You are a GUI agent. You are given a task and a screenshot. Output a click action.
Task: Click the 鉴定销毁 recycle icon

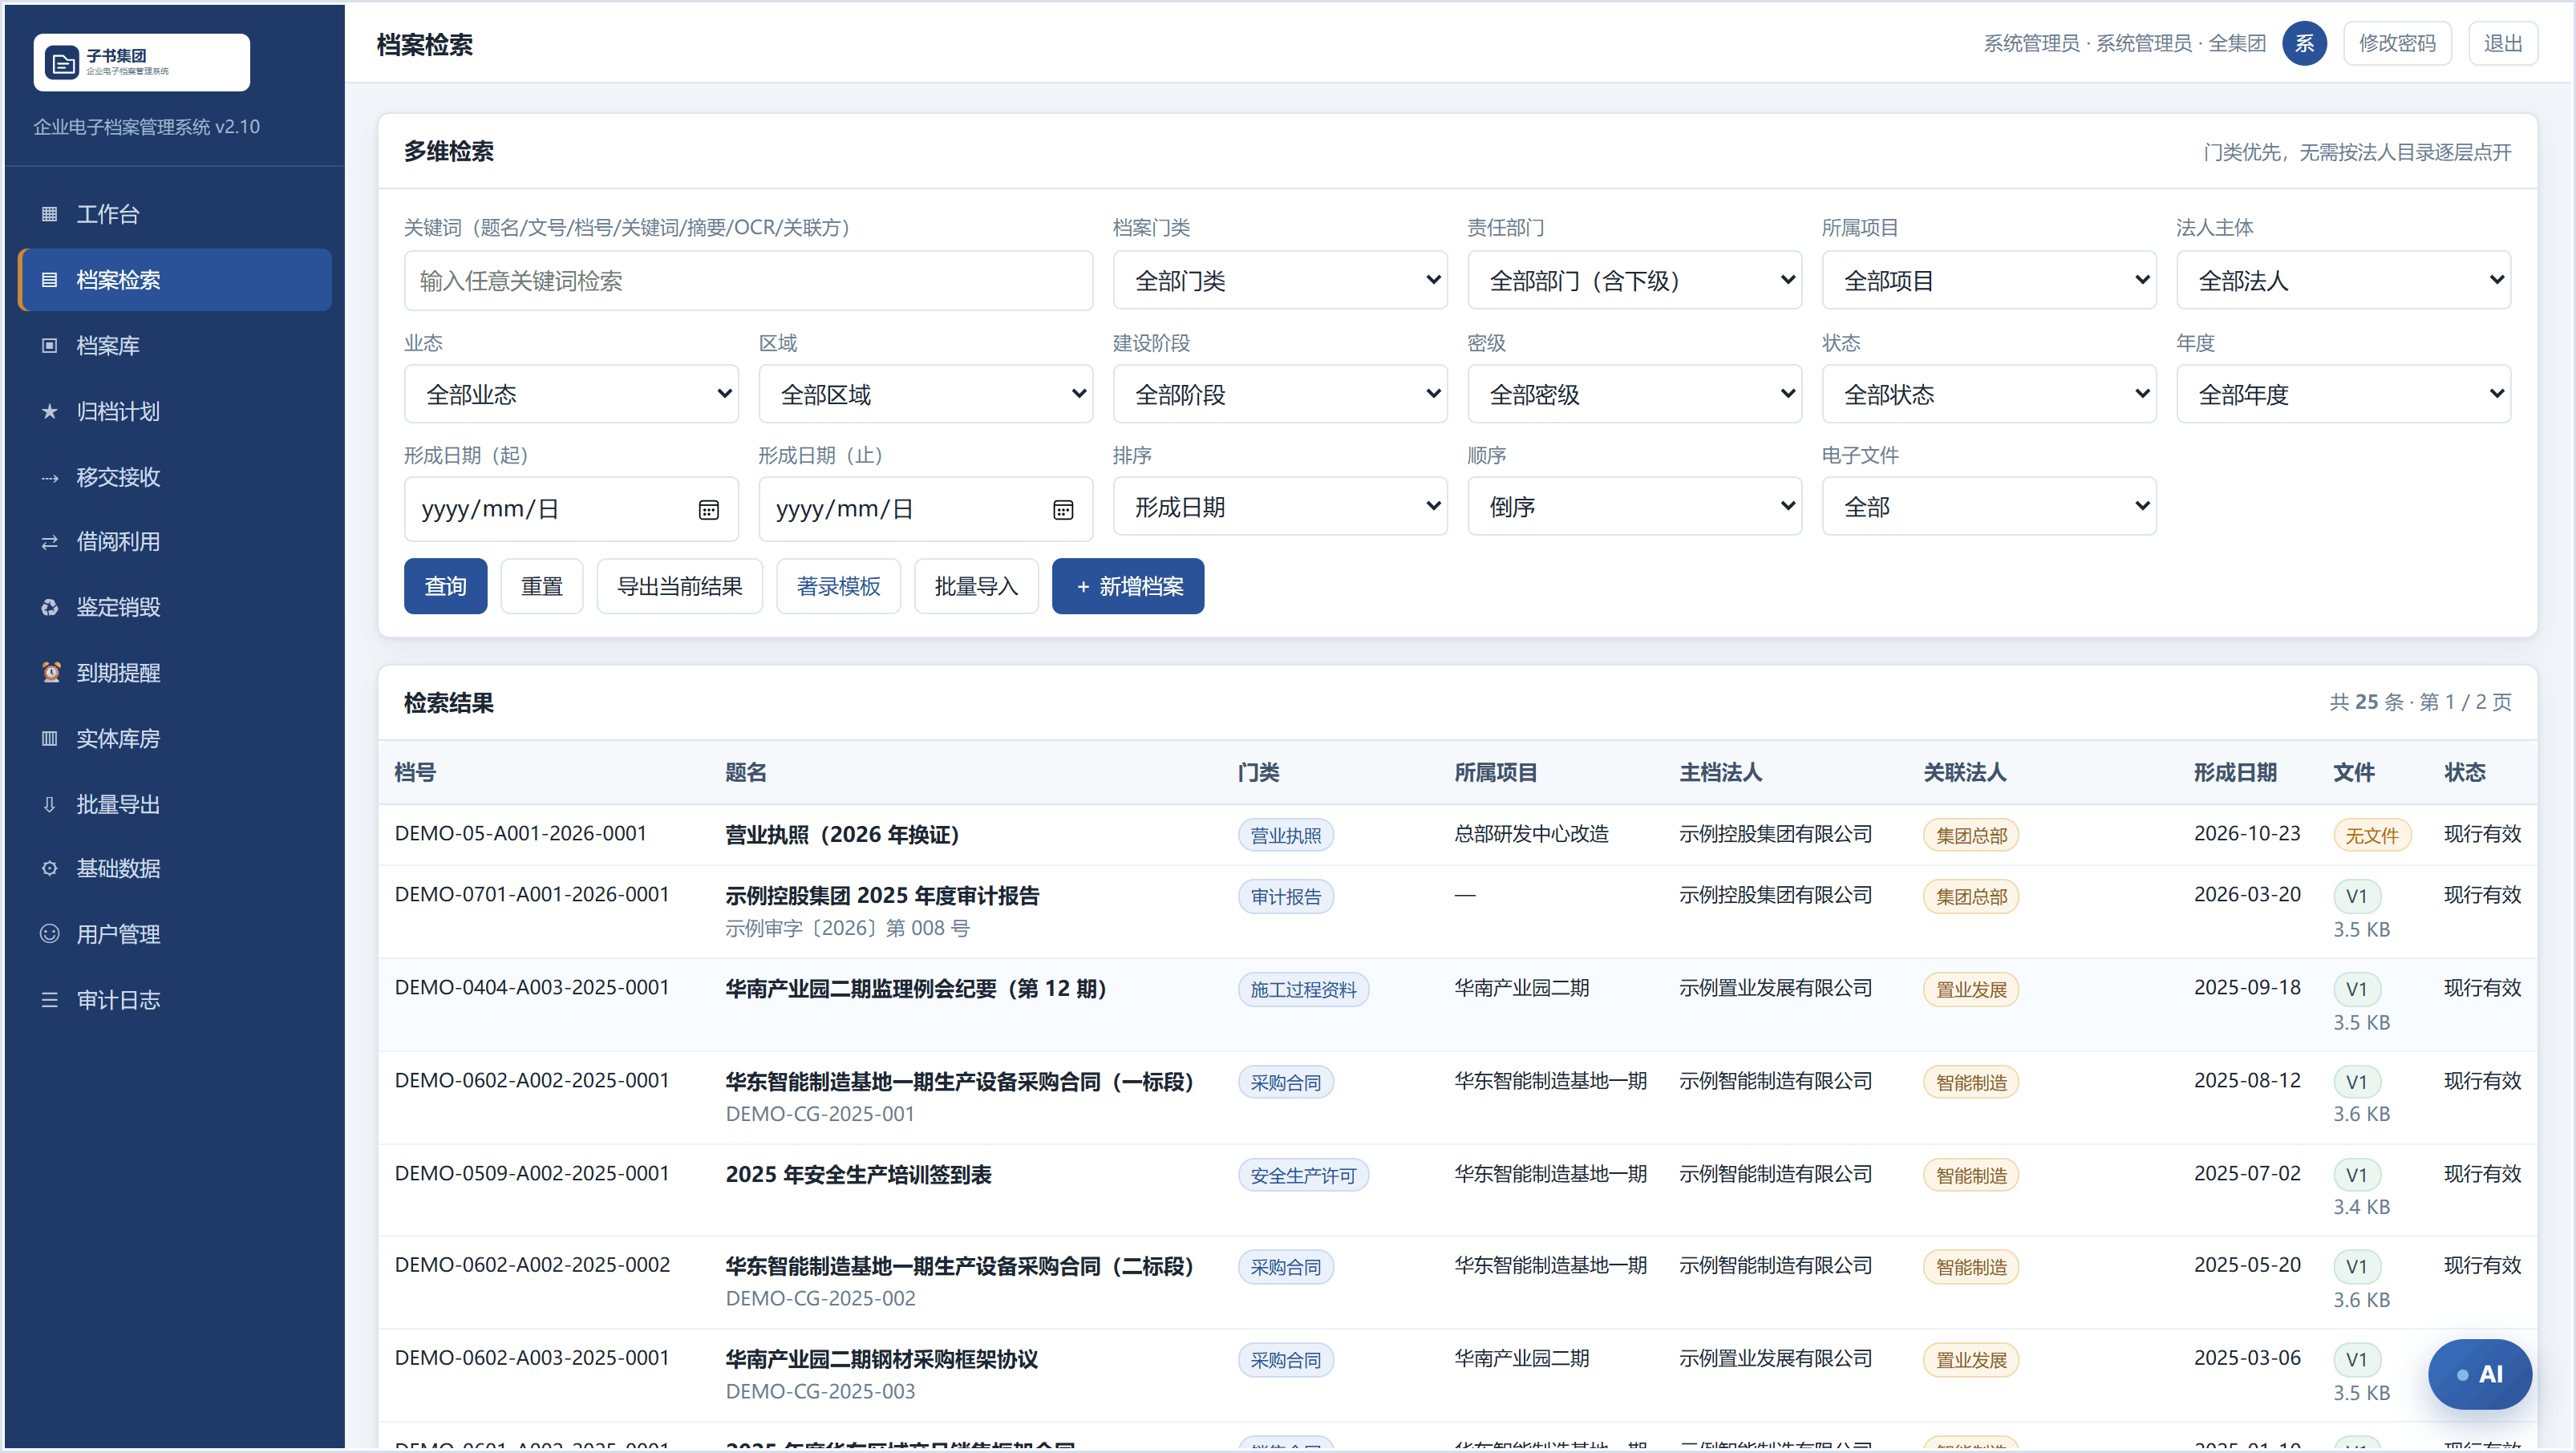pyautogui.click(x=49, y=607)
